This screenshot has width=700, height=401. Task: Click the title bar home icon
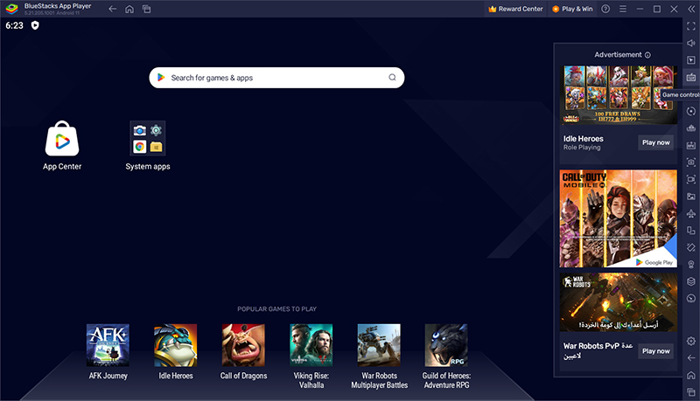129,9
